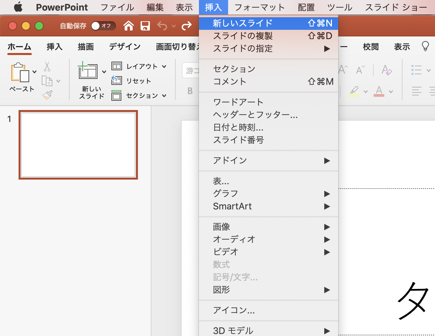Switch to the ホーム ribbon tab
This screenshot has height=336, width=435.
19,47
